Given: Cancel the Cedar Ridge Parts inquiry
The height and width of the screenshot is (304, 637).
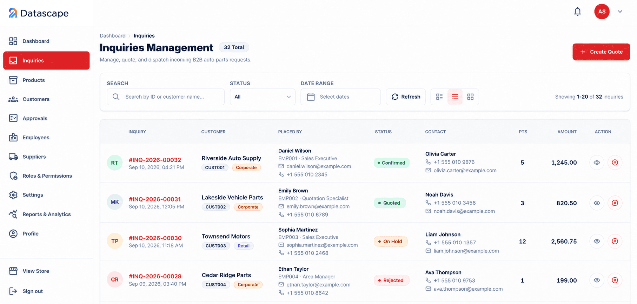Looking at the screenshot, I should pos(615,280).
